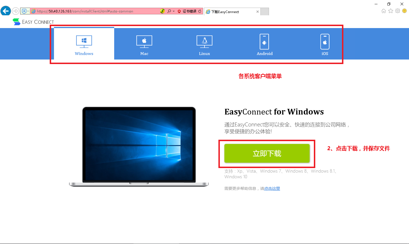Click the smiley feedback icon
Image resolution: width=409 pixels, height=244 pixels.
point(404,11)
